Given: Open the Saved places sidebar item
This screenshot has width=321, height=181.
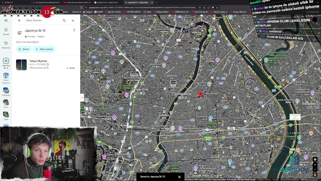Looking at the screenshot, I should (6, 32).
